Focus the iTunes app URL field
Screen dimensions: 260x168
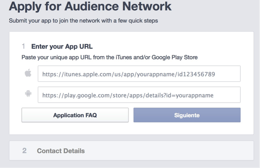click(x=139, y=74)
